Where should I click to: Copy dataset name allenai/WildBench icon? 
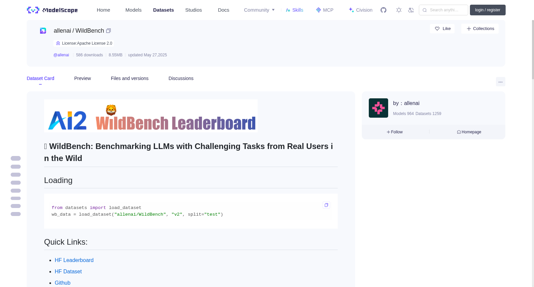pos(108,31)
